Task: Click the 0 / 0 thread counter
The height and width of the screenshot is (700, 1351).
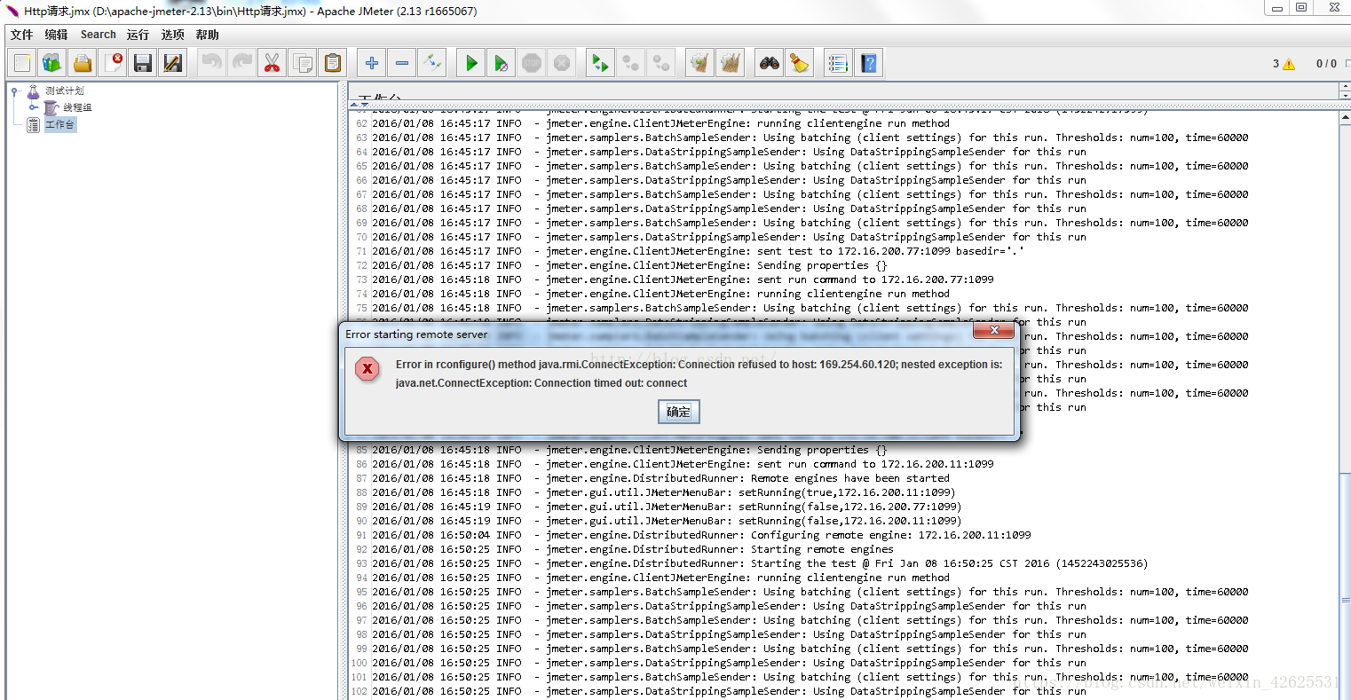Action: [1326, 64]
